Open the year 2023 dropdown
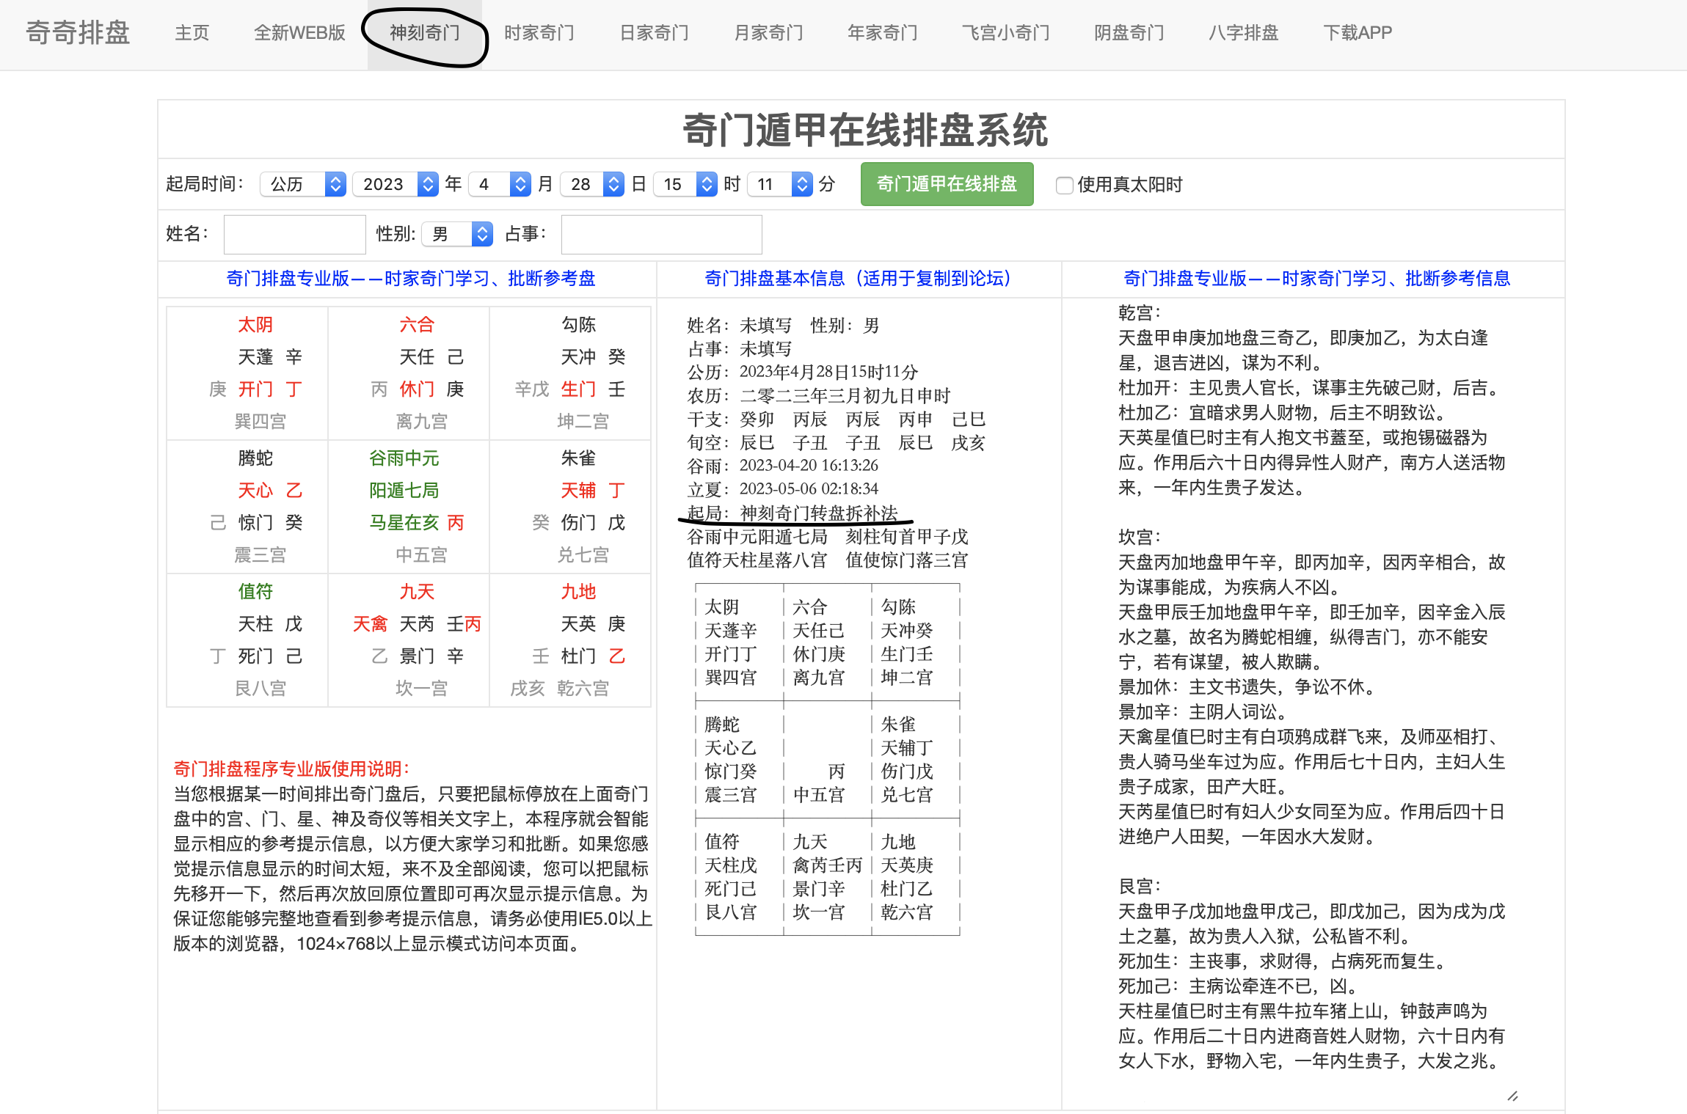The image size is (1687, 1114). (396, 184)
